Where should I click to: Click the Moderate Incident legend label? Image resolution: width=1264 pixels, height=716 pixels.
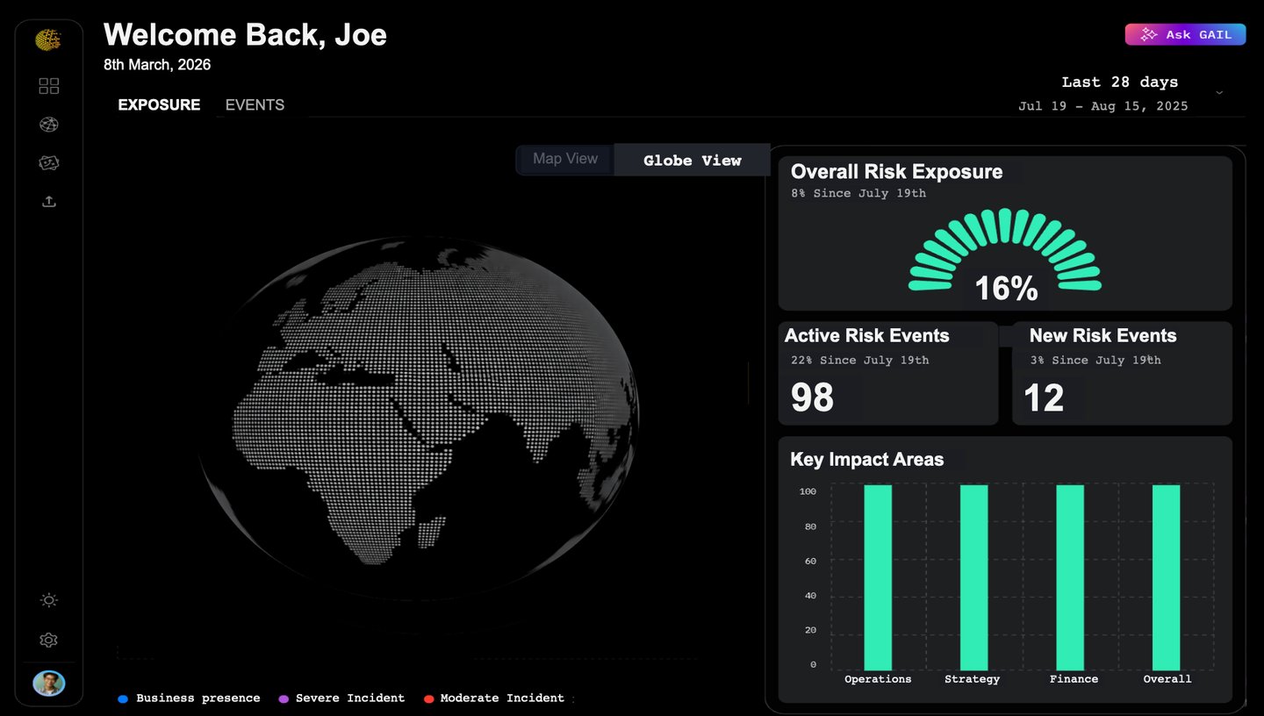pos(502,698)
